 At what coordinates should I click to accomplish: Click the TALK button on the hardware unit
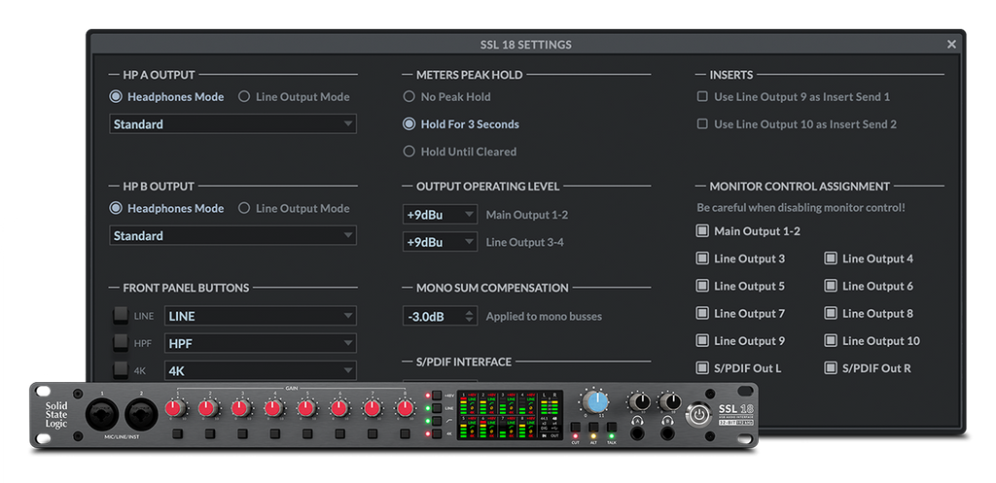tap(612, 428)
